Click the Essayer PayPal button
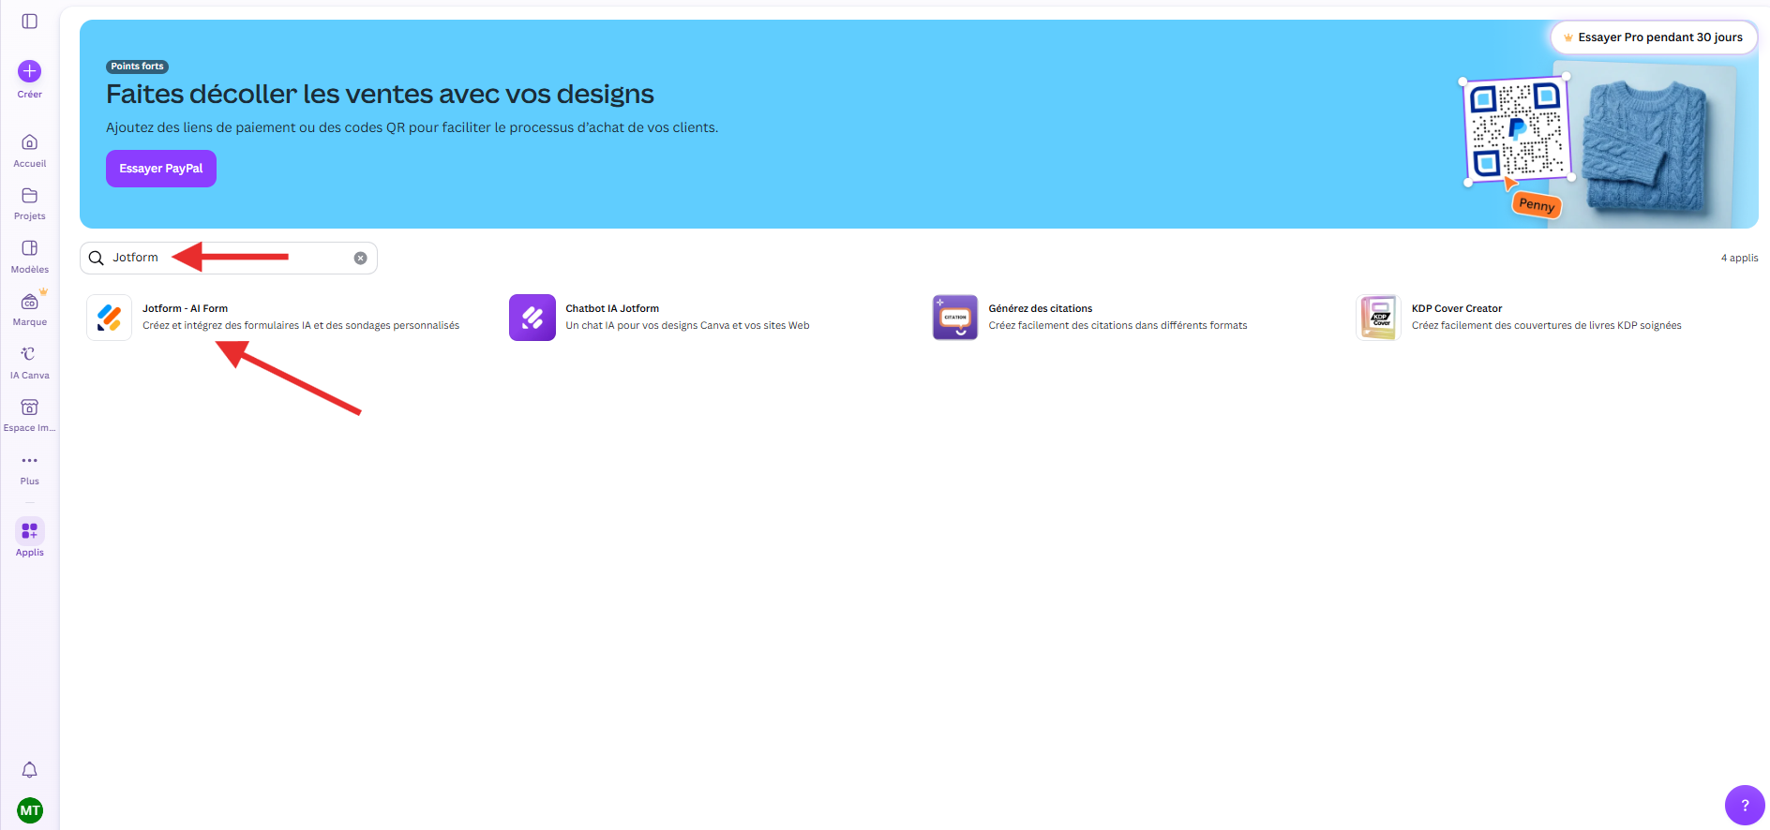 click(161, 169)
